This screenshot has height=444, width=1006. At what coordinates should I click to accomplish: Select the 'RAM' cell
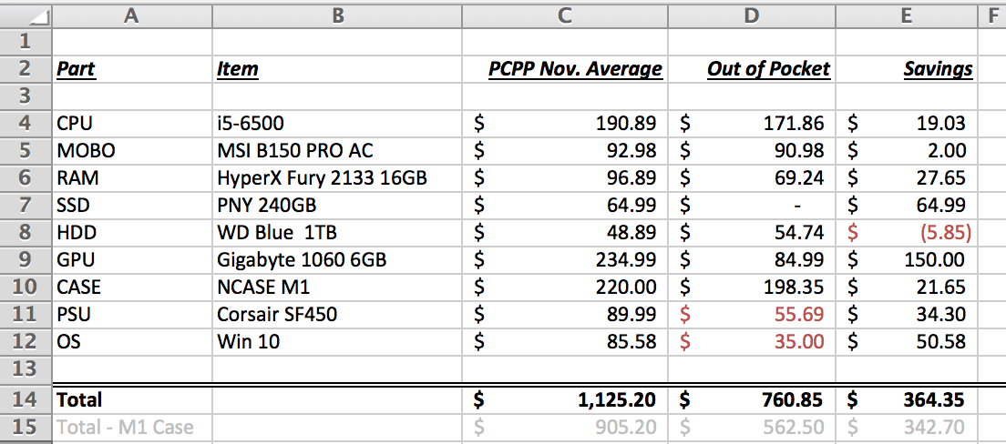[131, 177]
